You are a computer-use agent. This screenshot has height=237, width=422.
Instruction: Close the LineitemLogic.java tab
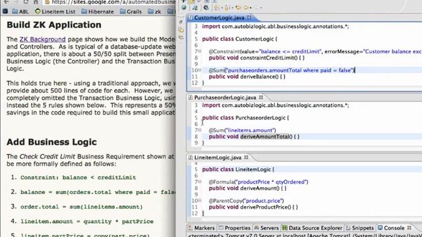tap(246, 157)
